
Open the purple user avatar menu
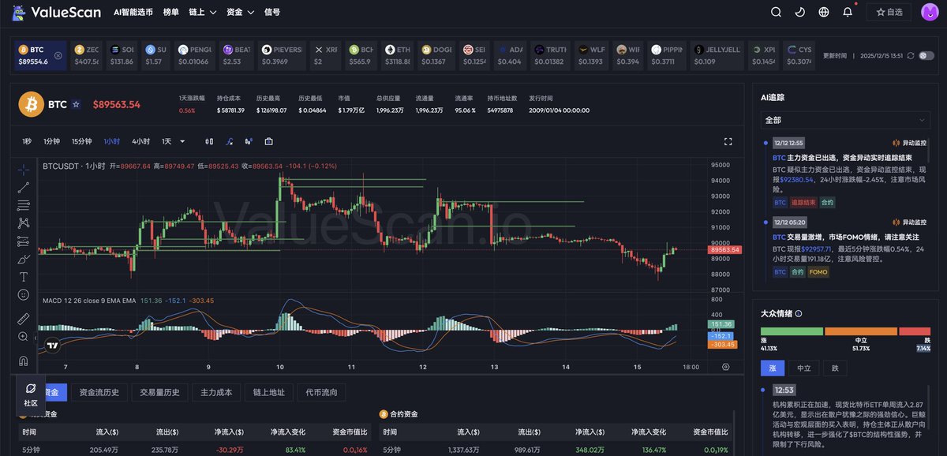pyautogui.click(x=929, y=12)
